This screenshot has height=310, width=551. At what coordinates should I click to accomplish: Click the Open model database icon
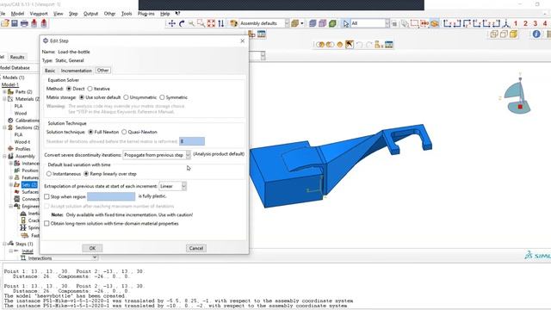[5, 23]
